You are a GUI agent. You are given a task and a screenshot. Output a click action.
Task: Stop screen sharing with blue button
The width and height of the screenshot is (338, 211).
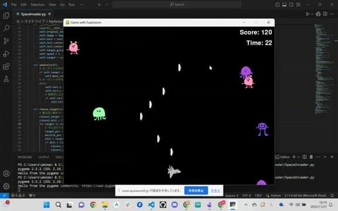[196, 190]
